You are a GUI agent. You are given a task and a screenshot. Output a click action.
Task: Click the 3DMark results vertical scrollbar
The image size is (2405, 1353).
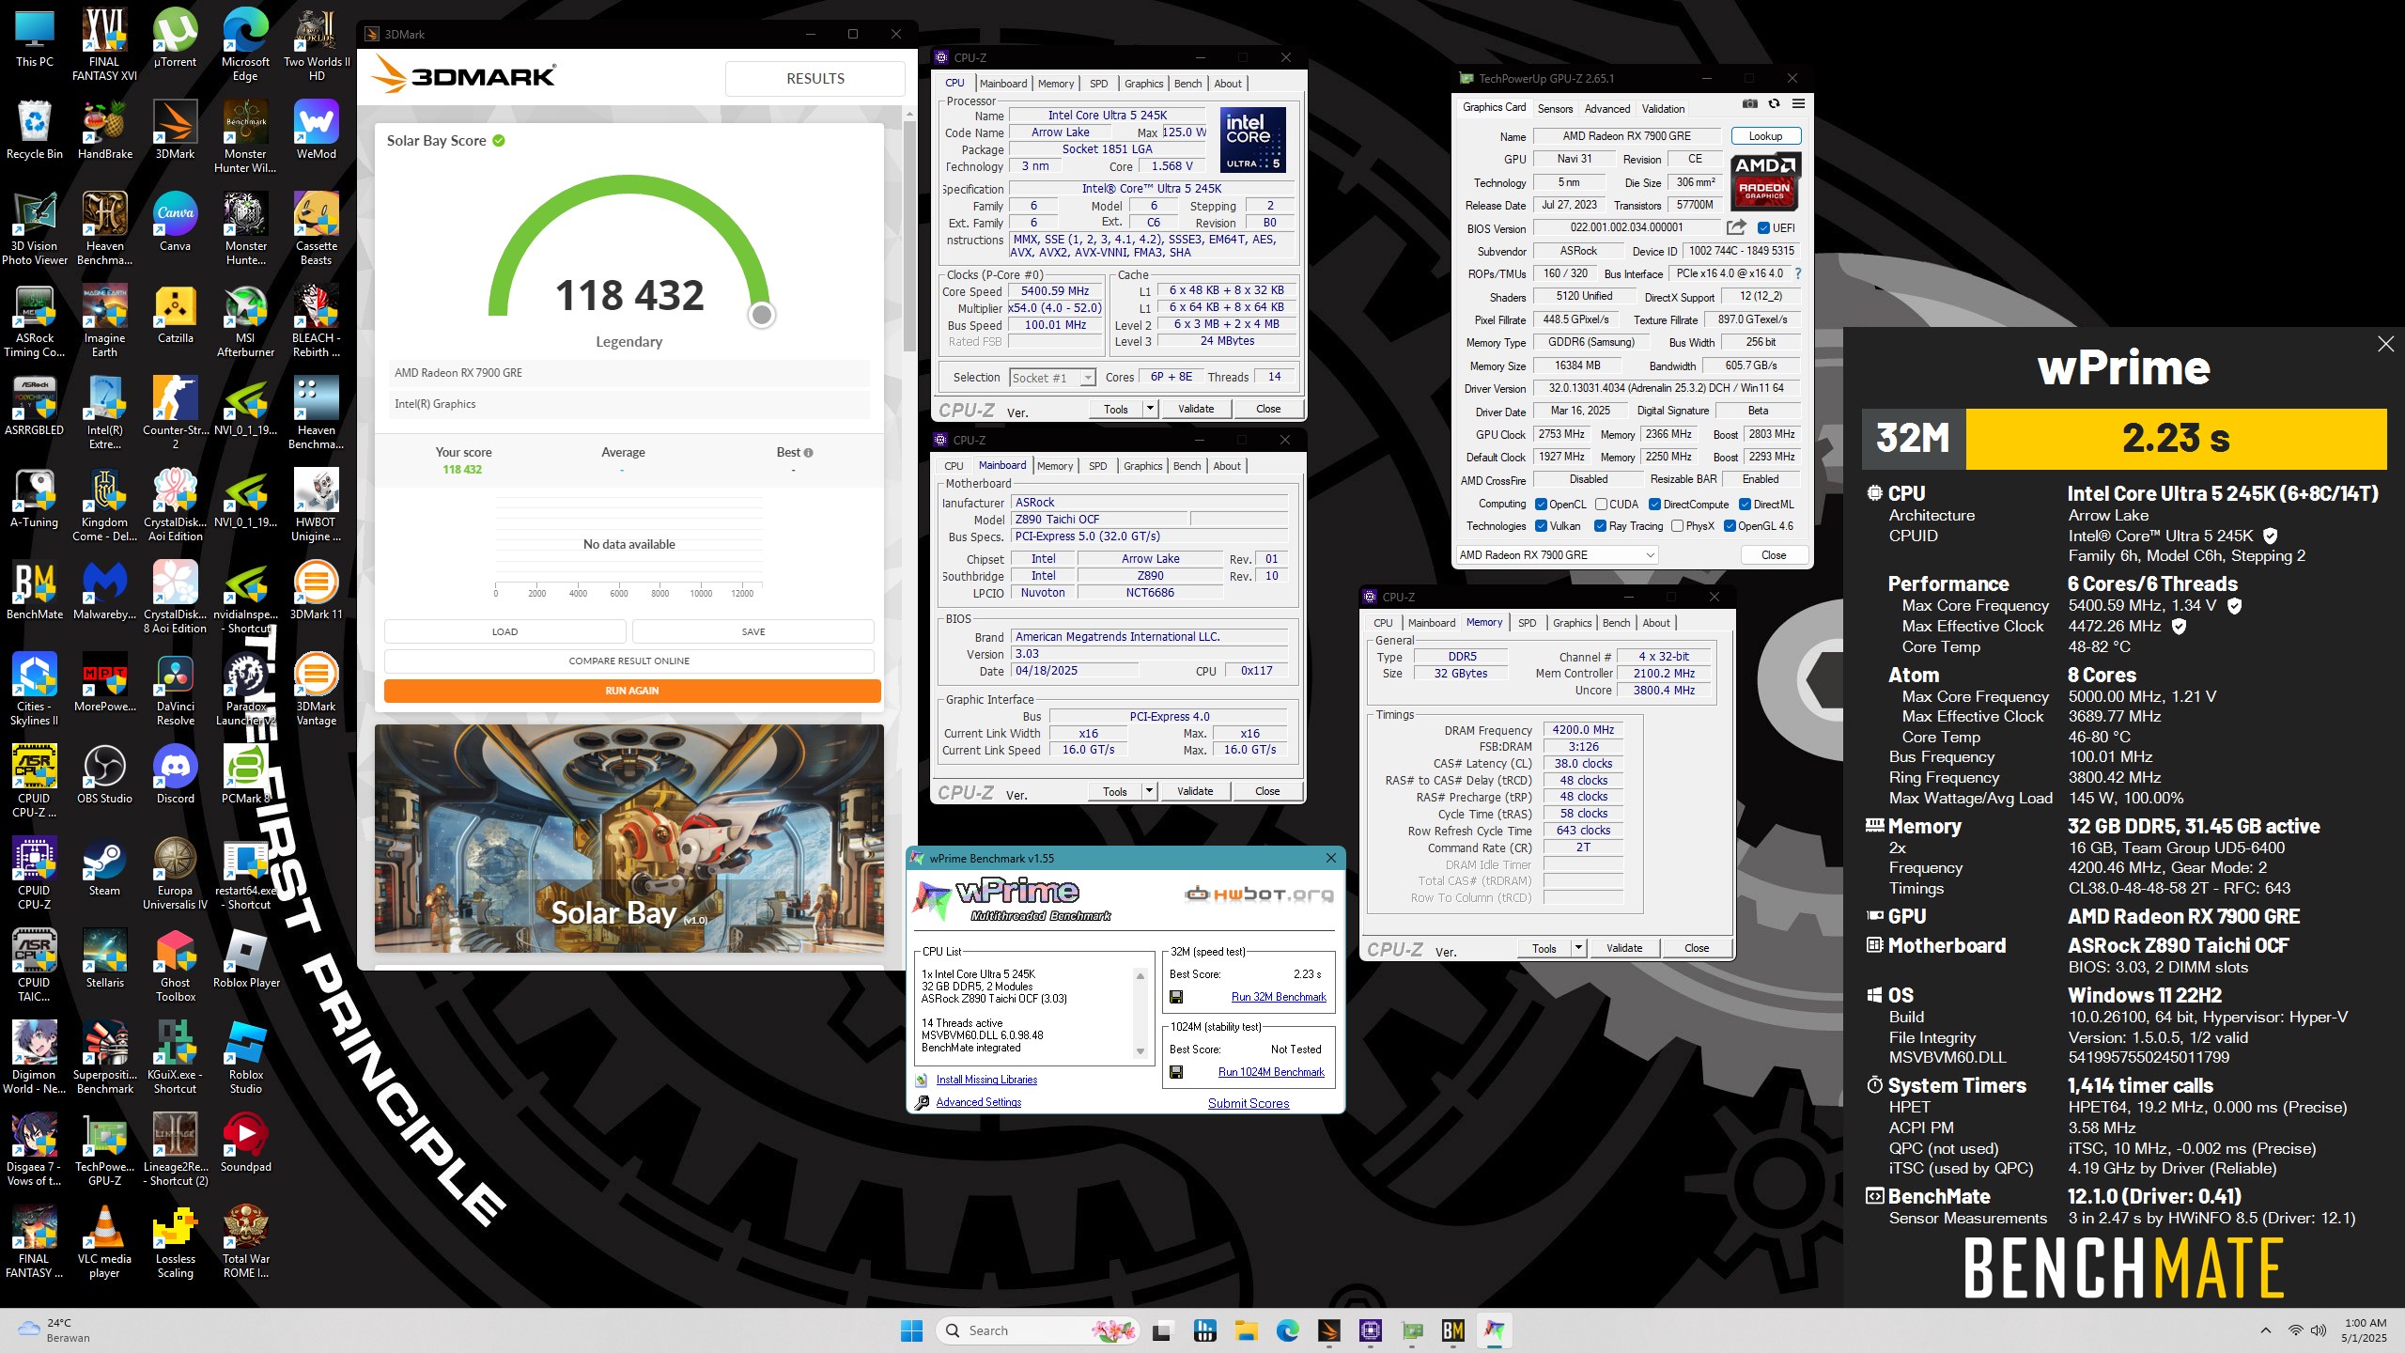908,235
